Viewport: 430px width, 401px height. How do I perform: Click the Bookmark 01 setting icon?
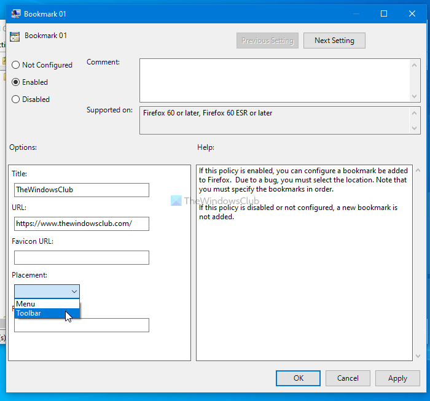[x=15, y=36]
